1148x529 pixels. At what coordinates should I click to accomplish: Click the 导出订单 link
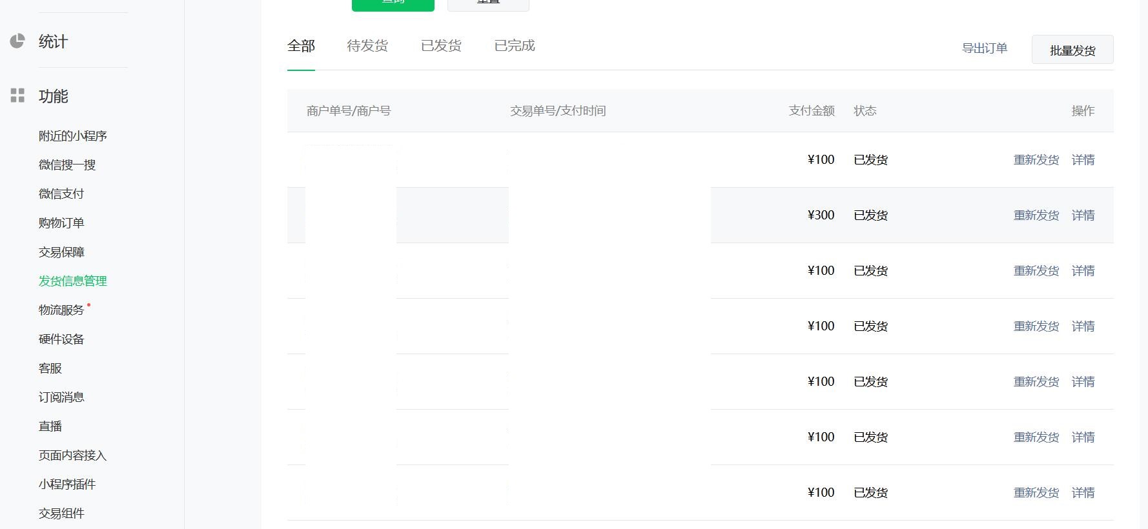pyautogui.click(x=985, y=48)
